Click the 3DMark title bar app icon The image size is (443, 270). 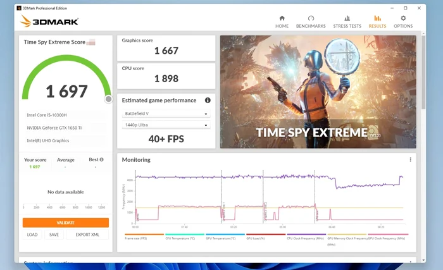tap(19, 8)
